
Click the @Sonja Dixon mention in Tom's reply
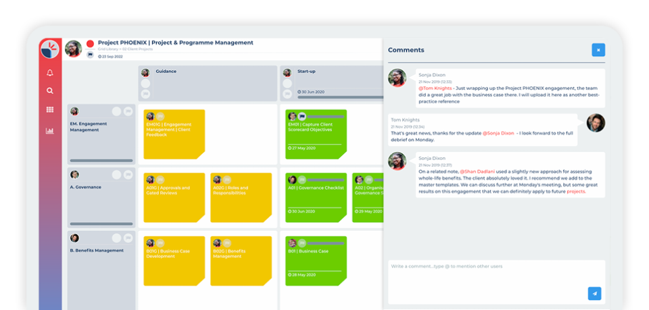point(498,133)
